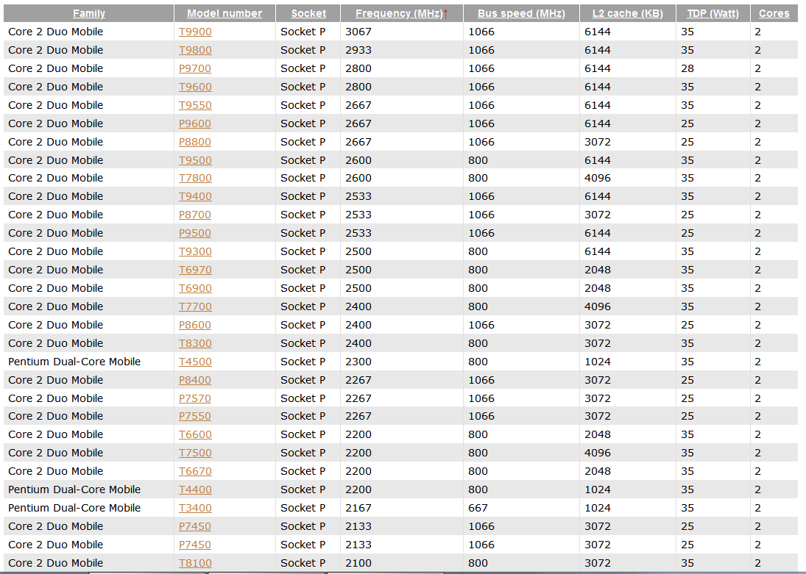
Task: Open the T7700 model link
Action: (195, 307)
